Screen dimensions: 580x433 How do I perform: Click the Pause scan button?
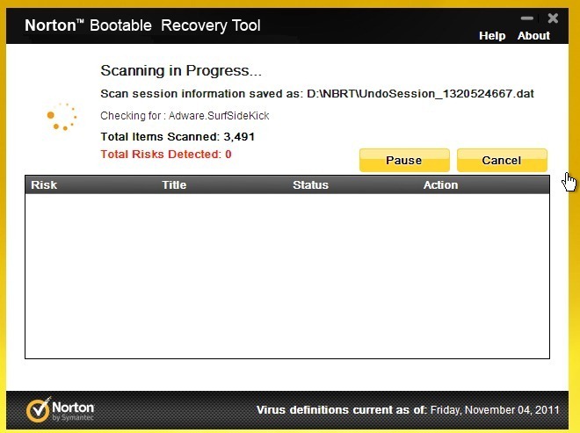pos(404,160)
